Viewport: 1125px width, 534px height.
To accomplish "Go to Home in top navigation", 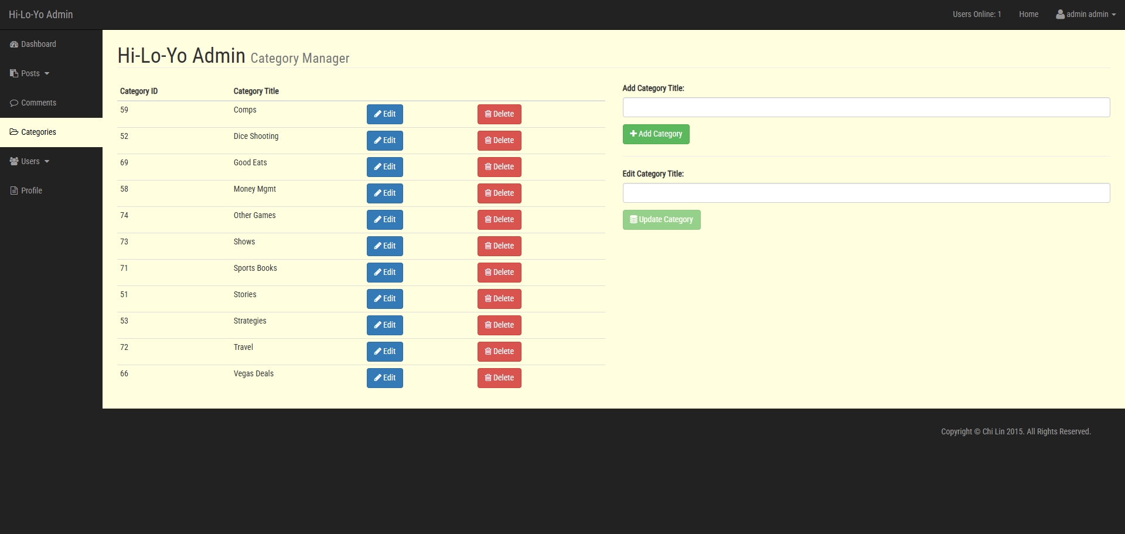I will 1028,15.
